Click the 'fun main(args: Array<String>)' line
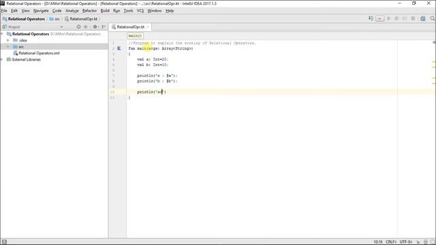Screen dimensions: 436x245 [161, 48]
